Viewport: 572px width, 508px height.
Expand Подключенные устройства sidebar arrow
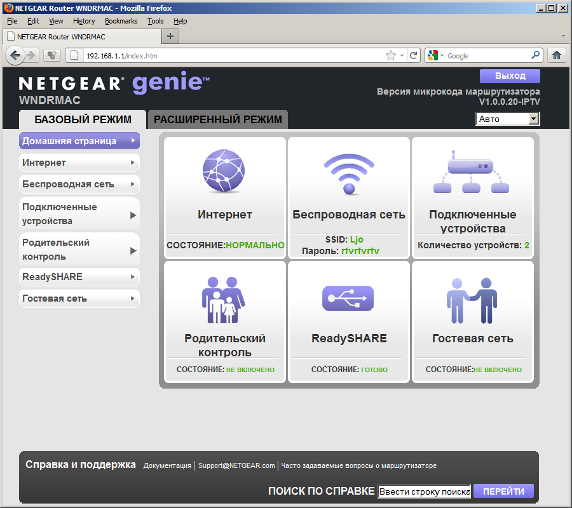[x=133, y=215]
